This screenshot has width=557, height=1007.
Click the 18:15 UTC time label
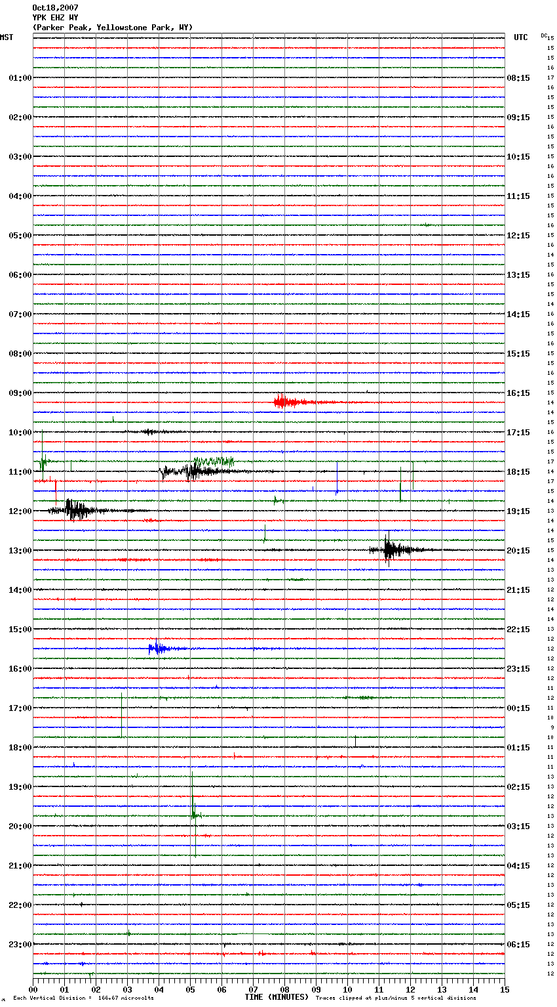pyautogui.click(x=518, y=472)
